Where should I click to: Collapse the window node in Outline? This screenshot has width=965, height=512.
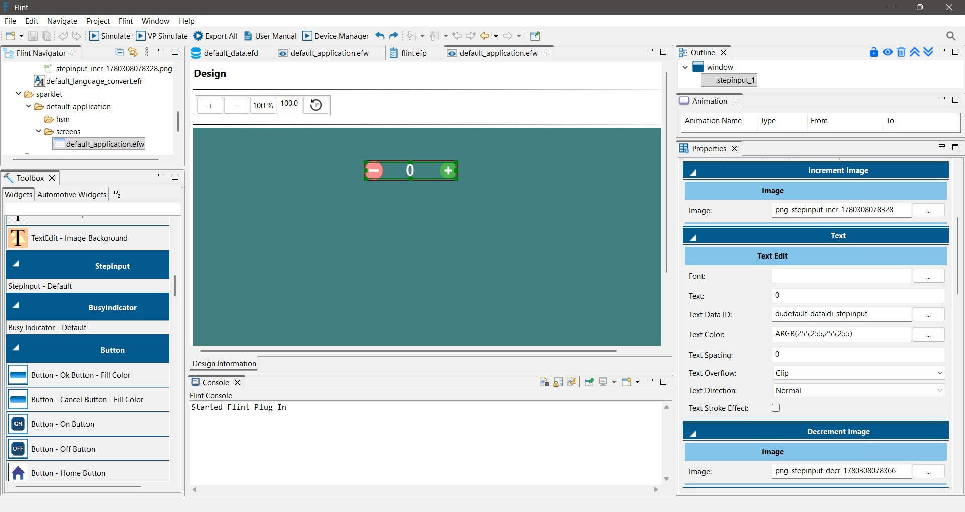click(x=685, y=67)
